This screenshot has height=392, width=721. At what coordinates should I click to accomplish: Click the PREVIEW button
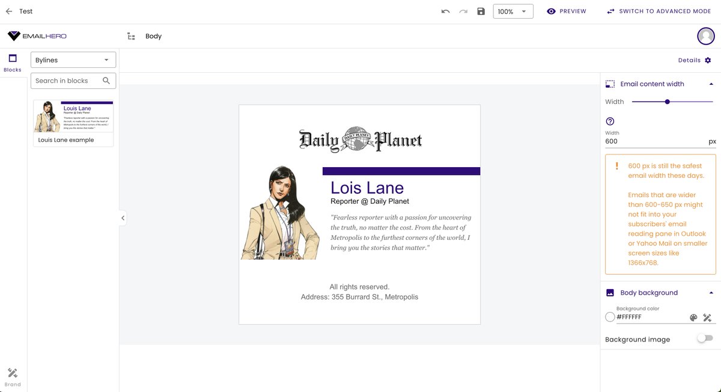(567, 11)
